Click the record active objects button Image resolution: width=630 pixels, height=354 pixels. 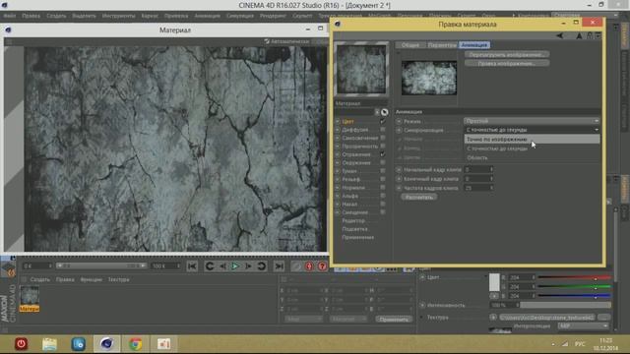pos(309,266)
